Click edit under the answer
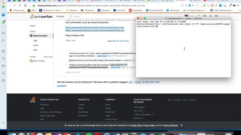This screenshot has width=241, height=135. click(74, 40)
